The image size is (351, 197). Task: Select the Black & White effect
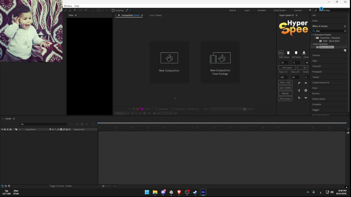tap(326, 47)
